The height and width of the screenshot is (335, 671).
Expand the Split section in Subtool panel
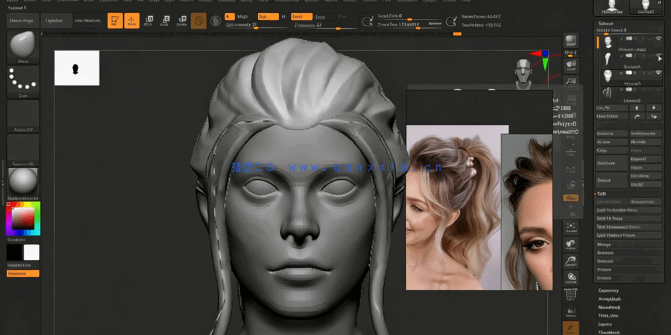click(x=602, y=193)
